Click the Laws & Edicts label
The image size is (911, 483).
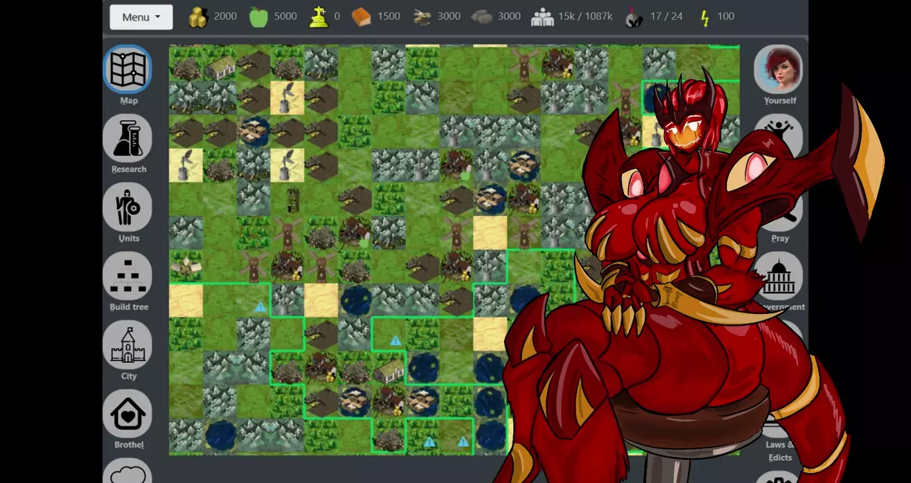tap(779, 451)
